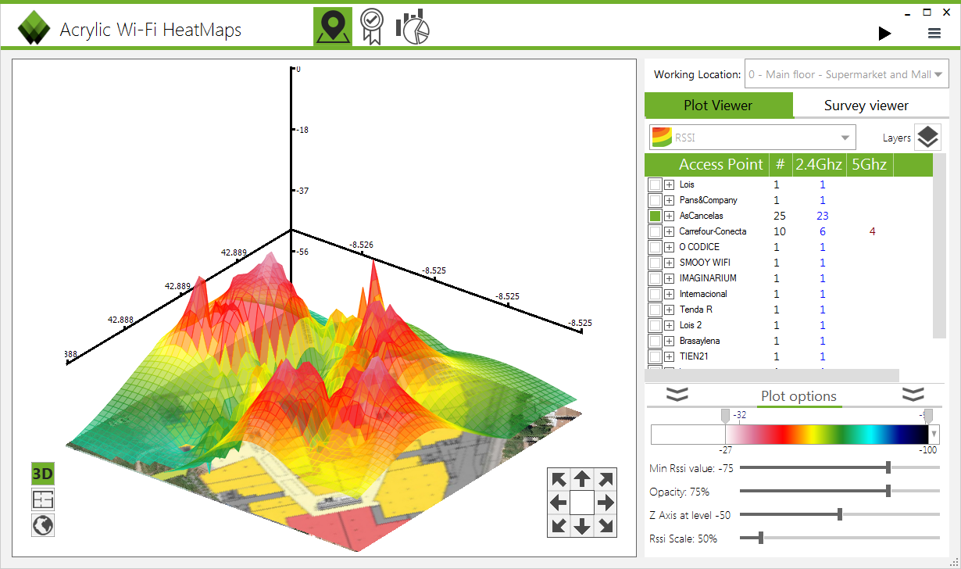Check the SMOOY WIFI checkbox
This screenshot has height=569, width=961.
(x=656, y=263)
